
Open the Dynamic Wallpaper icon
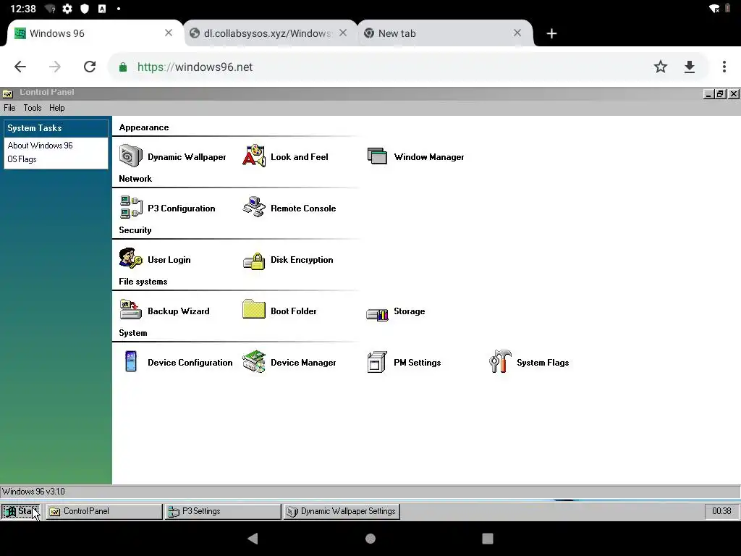[131, 156]
